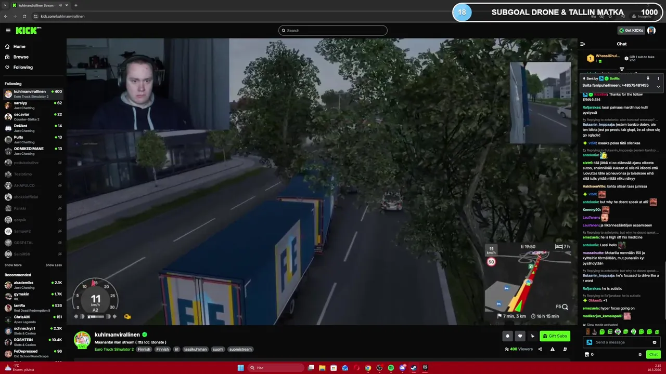Viewport: 666px width, 374px height.
Task: Click the sparkle subscribe icon button
Action: tap(532, 336)
